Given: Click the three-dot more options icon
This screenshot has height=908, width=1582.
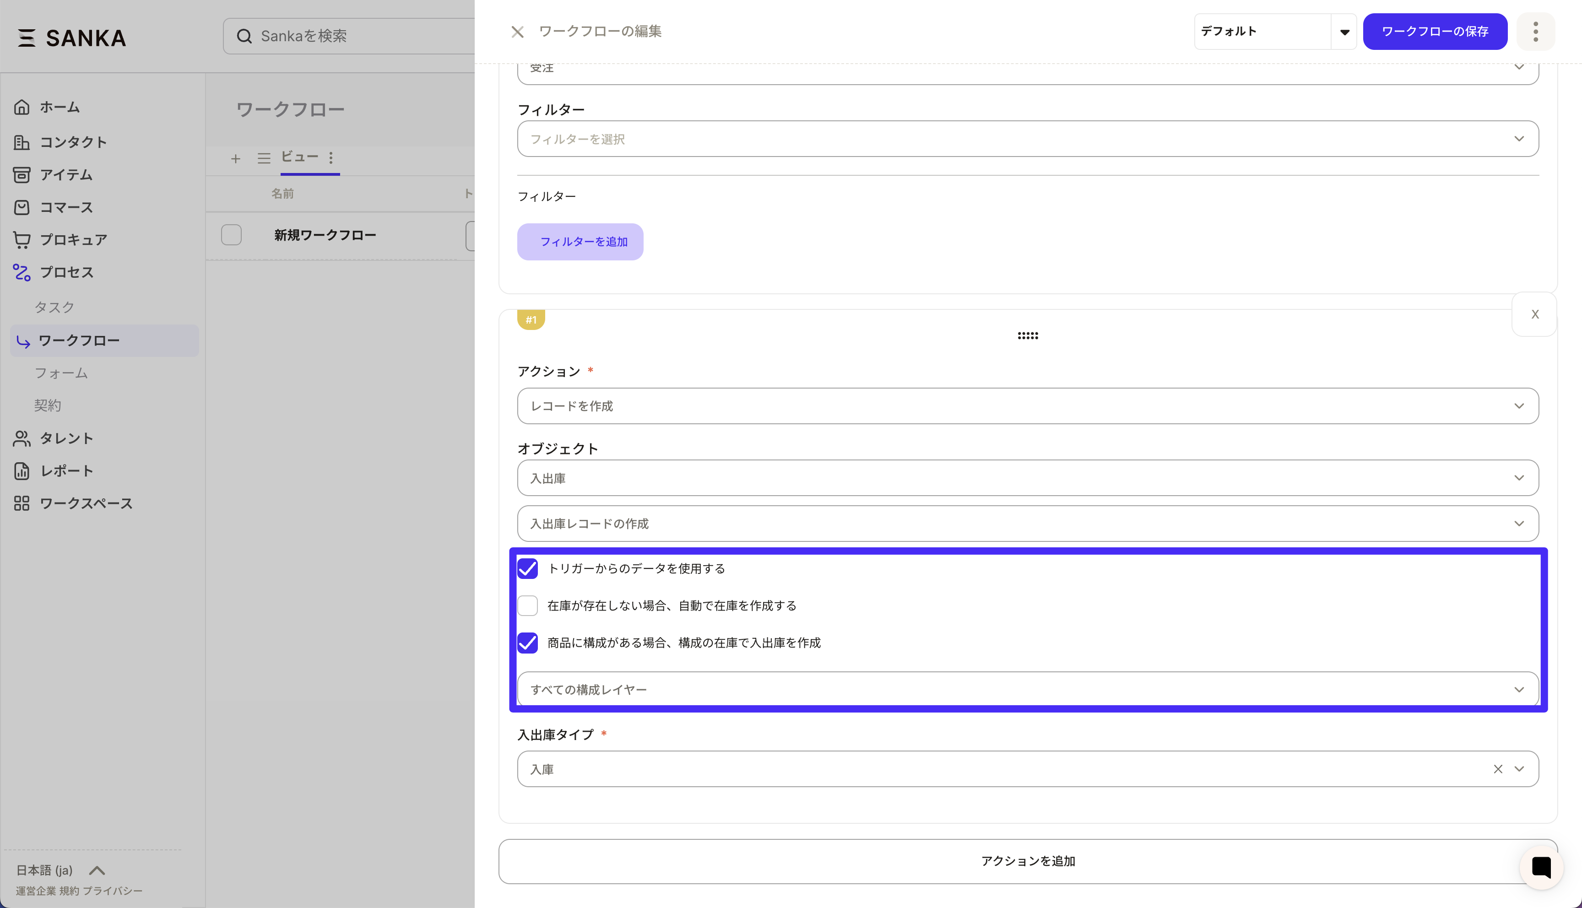Looking at the screenshot, I should (1535, 31).
